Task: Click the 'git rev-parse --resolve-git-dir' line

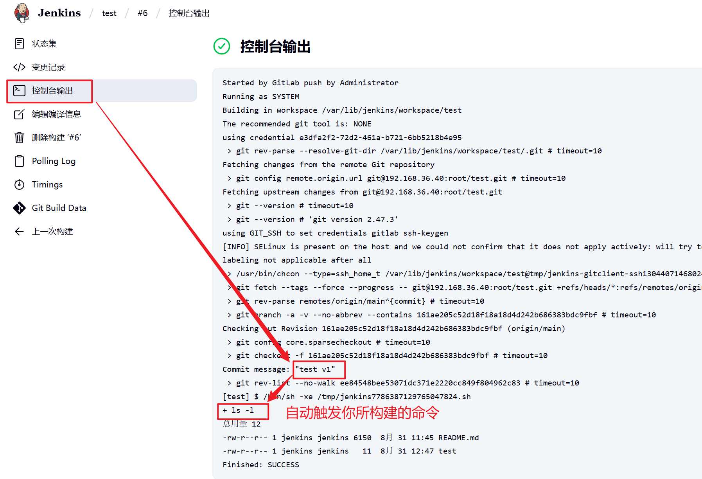Action: pyautogui.click(x=414, y=151)
